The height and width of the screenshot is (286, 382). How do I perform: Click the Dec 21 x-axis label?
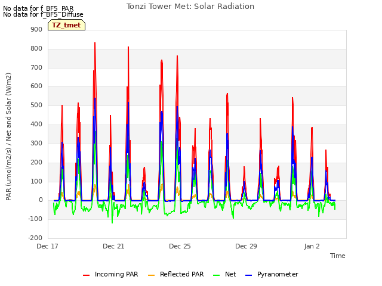click(x=113, y=246)
